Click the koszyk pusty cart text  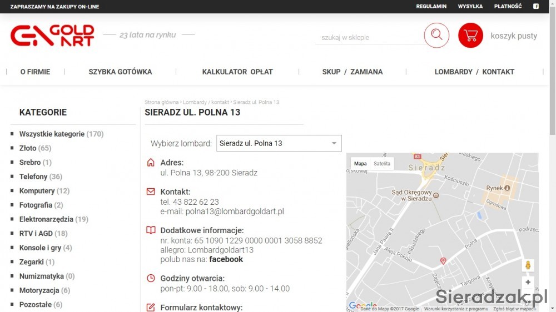pos(514,36)
